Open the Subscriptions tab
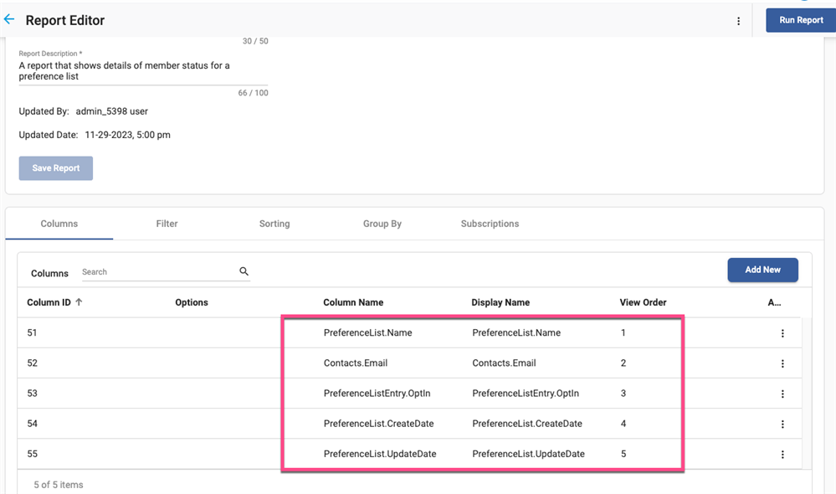 tap(490, 224)
